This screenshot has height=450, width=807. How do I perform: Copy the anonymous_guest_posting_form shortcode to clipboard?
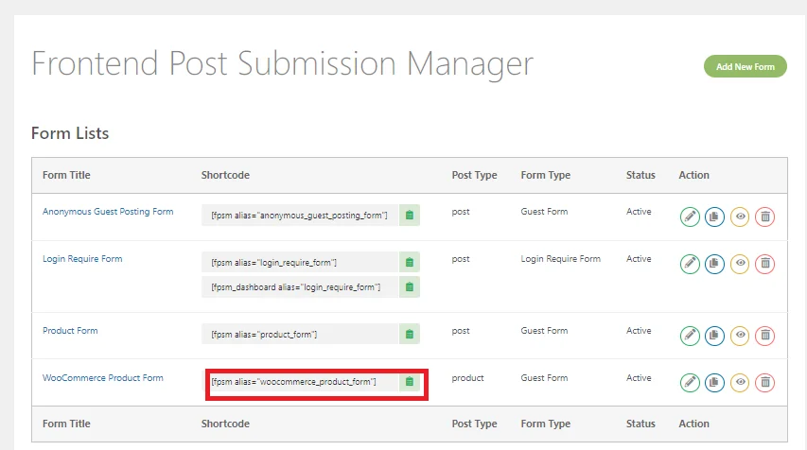pyautogui.click(x=410, y=216)
